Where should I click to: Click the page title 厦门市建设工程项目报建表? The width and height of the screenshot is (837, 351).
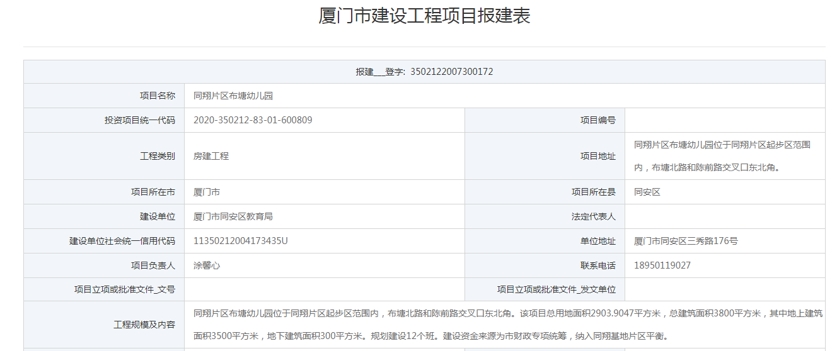pos(424,16)
